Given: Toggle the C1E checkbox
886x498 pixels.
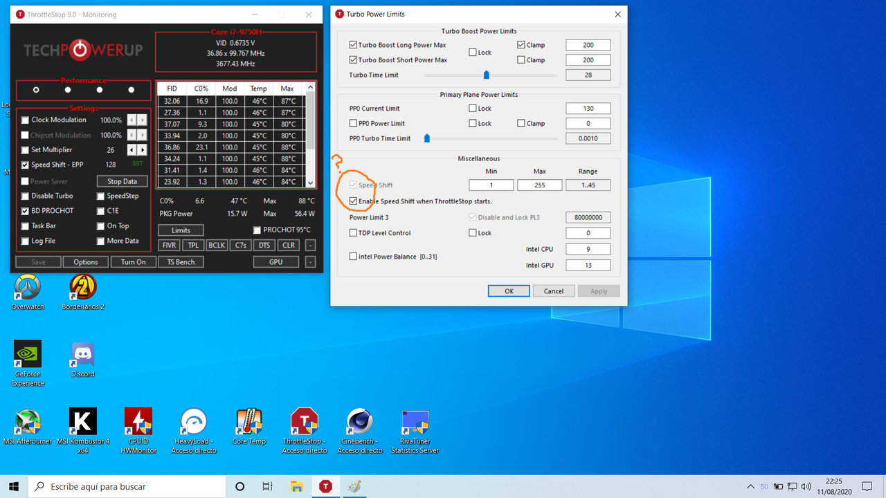Looking at the screenshot, I should coord(101,211).
